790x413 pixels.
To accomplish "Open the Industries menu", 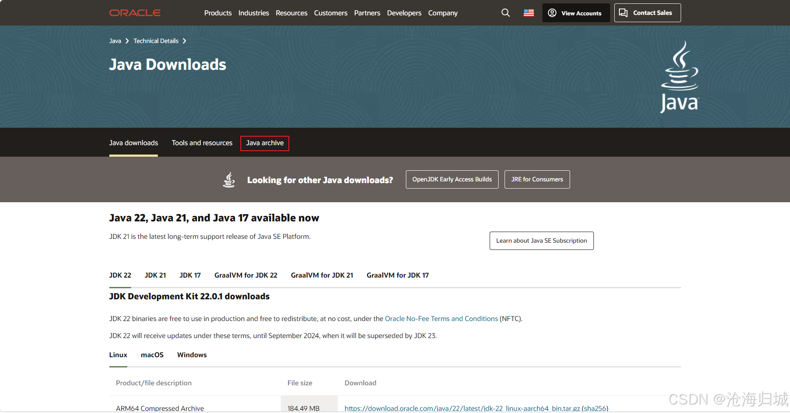I will pyautogui.click(x=254, y=13).
